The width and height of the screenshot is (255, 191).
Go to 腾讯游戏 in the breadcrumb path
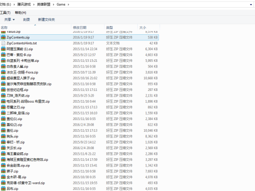24,5
